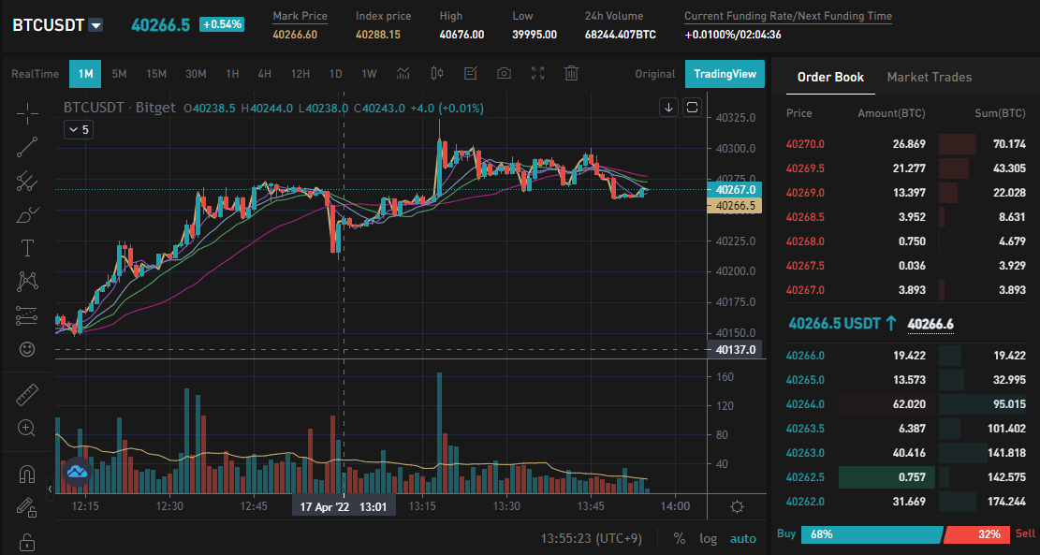
Task: Click the ask price 40267.0 row
Action: click(905, 290)
